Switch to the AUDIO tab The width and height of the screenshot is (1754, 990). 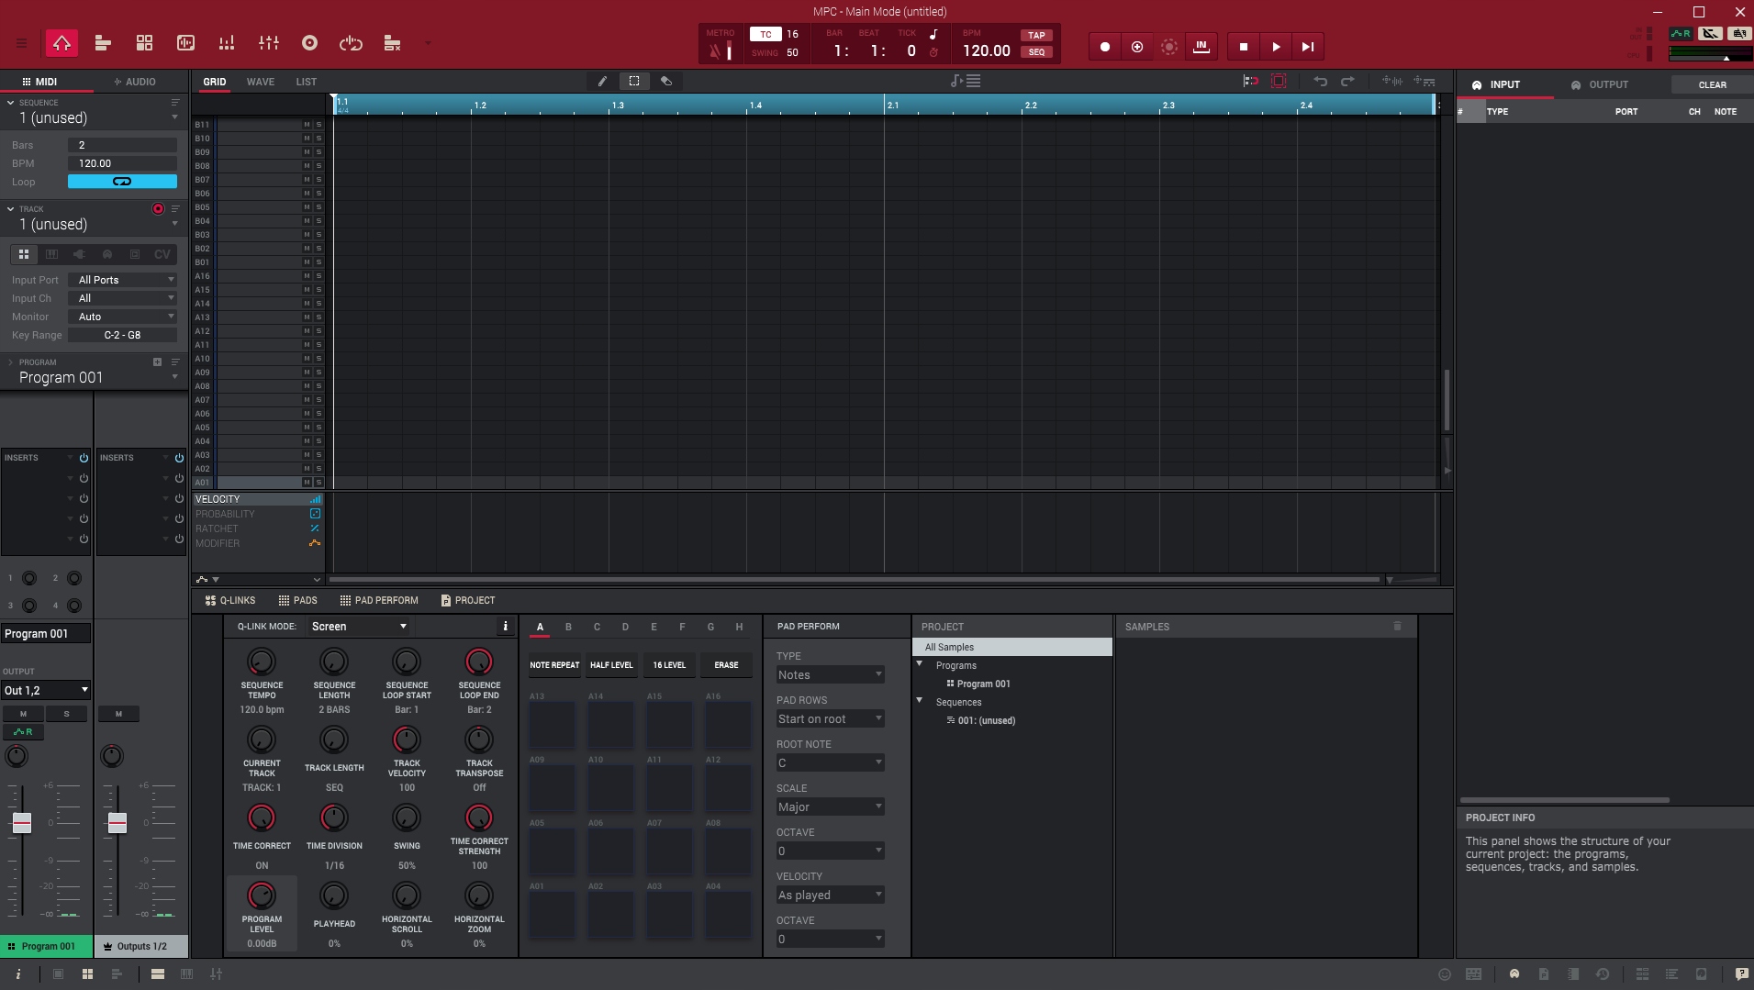tap(134, 82)
